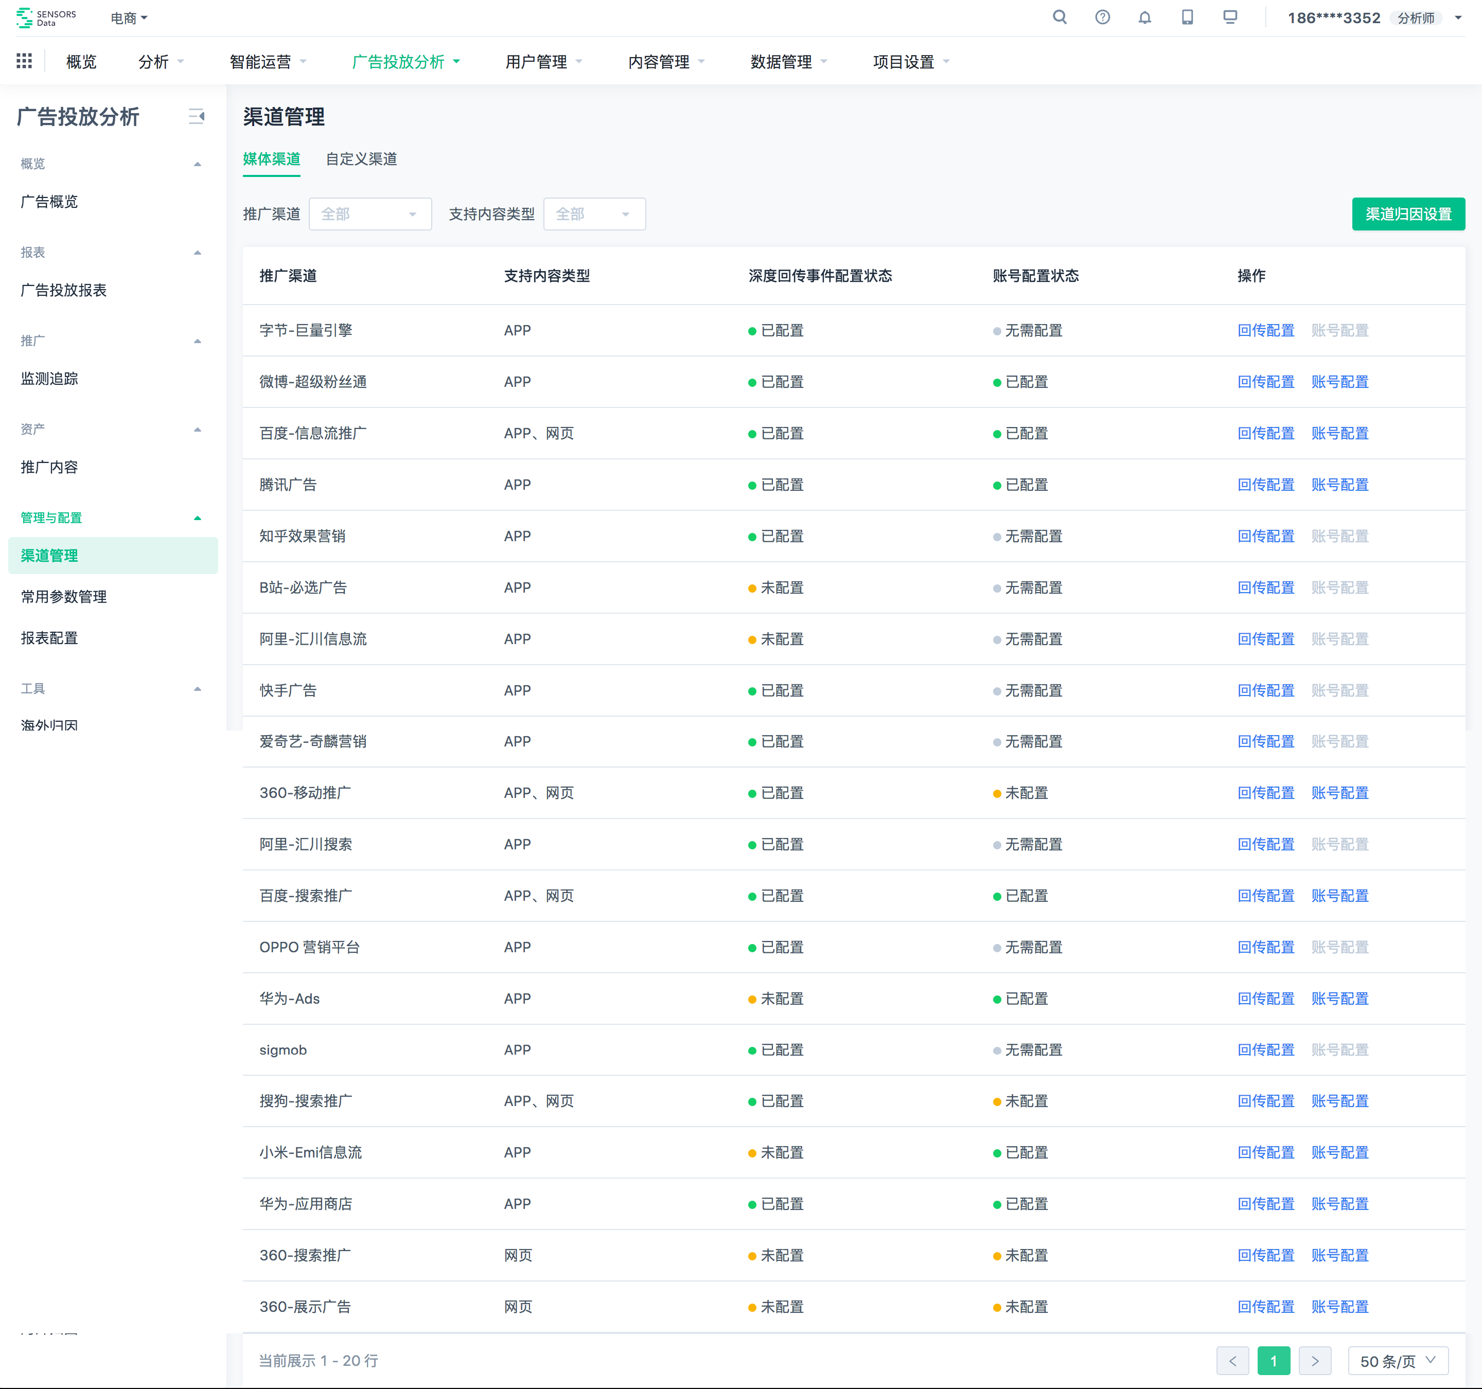
Task: Click 账号配置 for 360-移动推广
Action: tap(1339, 794)
